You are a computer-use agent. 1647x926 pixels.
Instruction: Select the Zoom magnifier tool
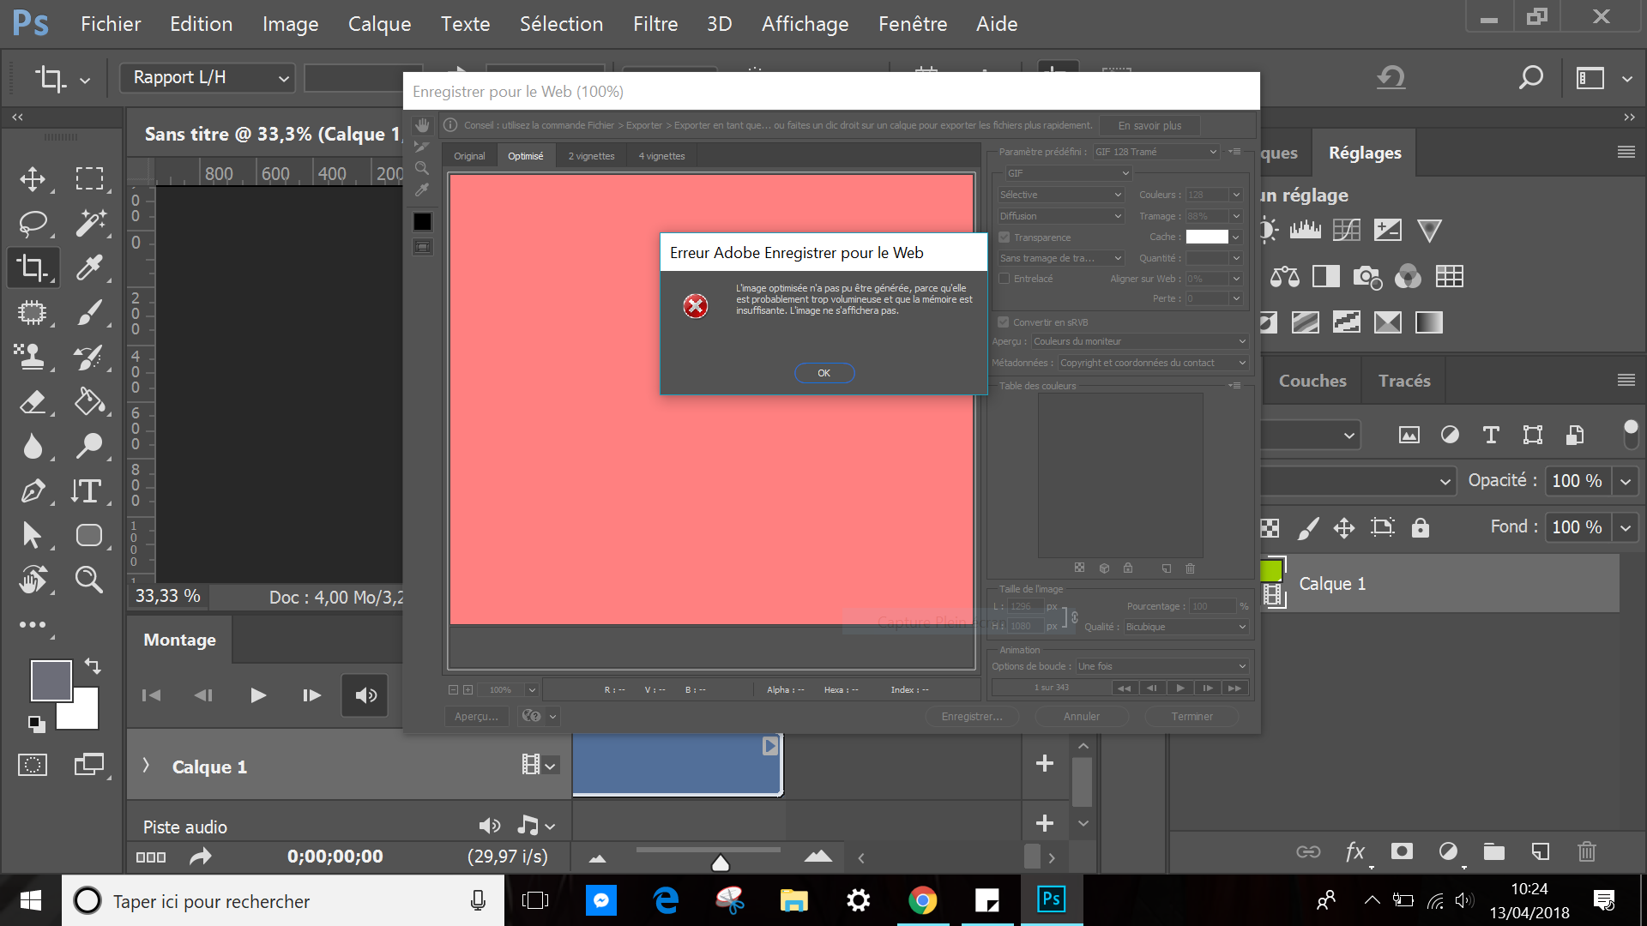pyautogui.click(x=89, y=580)
